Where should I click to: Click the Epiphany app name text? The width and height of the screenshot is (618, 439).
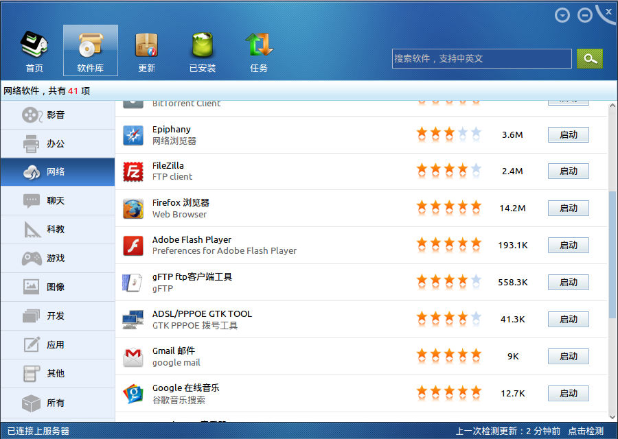(172, 130)
